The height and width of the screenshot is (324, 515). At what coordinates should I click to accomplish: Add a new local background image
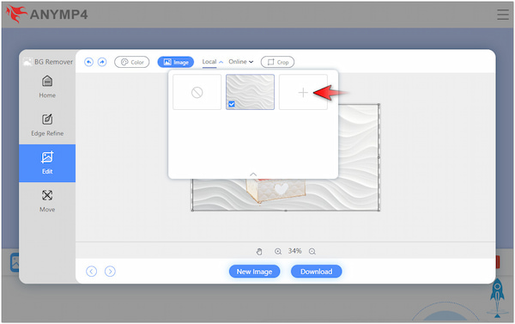pyautogui.click(x=303, y=92)
